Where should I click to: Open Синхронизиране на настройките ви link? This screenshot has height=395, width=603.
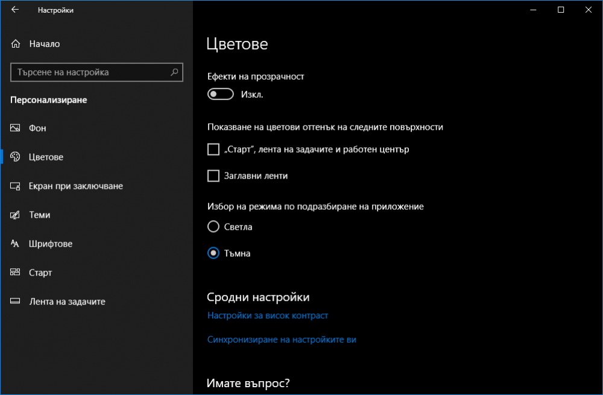[282, 340]
